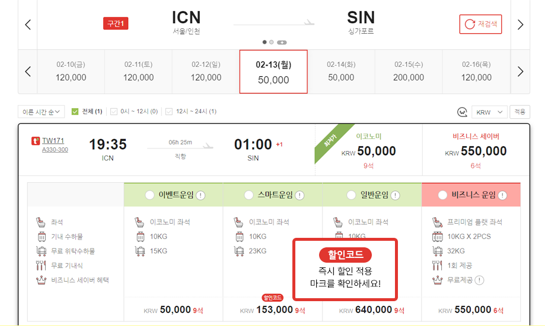Select the 02-10(금) date tab
This screenshot has width=545, height=326.
[71, 72]
